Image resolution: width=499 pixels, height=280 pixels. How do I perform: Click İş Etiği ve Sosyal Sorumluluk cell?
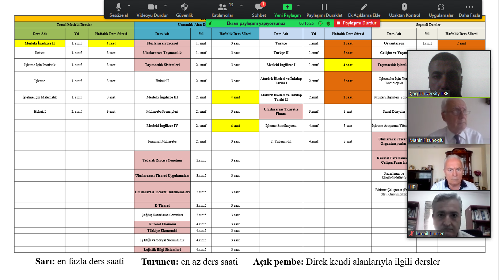(162, 240)
